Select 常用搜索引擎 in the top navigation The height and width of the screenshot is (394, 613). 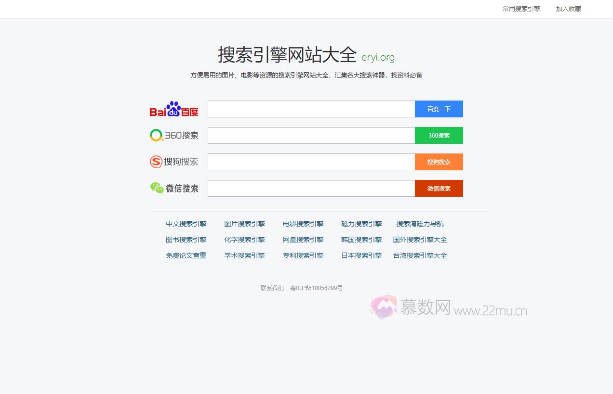coord(520,9)
